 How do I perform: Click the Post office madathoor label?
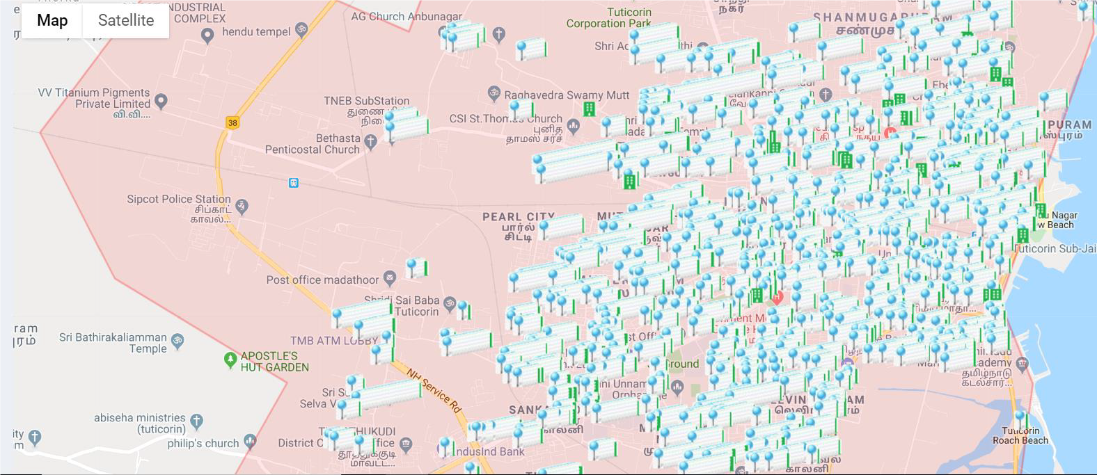tap(323, 280)
